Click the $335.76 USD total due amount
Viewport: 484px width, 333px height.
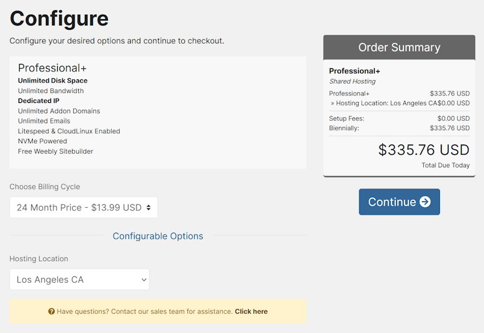[x=424, y=150]
